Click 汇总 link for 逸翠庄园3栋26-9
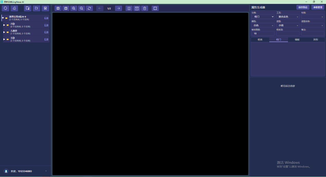 pyautogui.click(x=46, y=18)
